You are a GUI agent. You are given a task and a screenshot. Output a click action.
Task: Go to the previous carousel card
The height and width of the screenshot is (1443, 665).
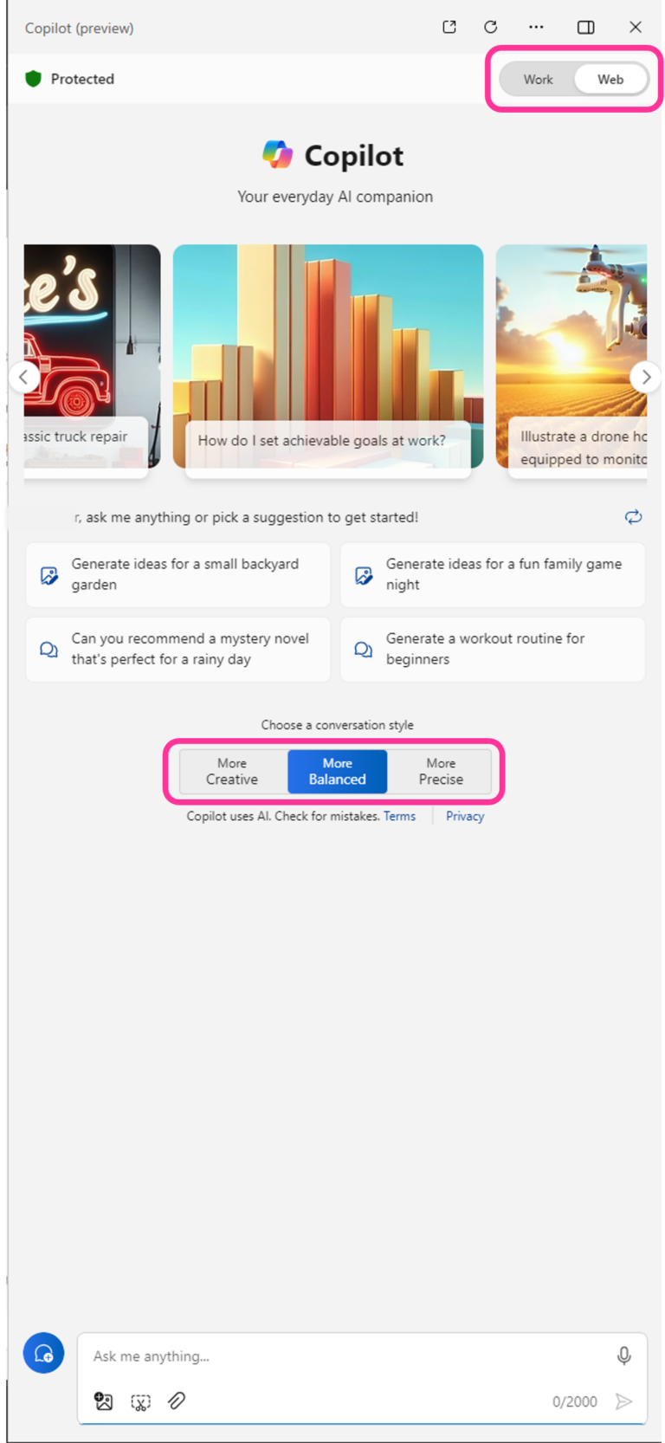tap(24, 377)
